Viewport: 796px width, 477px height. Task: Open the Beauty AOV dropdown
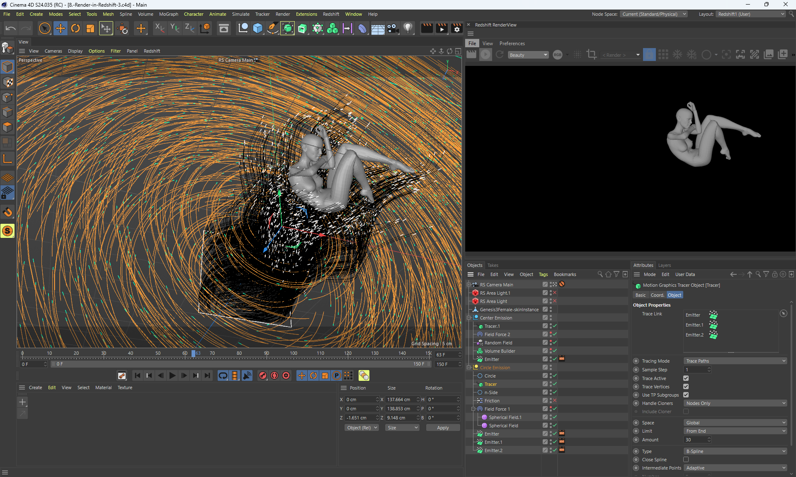[x=528, y=55]
